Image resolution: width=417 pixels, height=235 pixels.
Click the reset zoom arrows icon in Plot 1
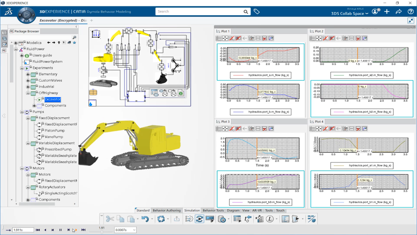click(x=225, y=39)
